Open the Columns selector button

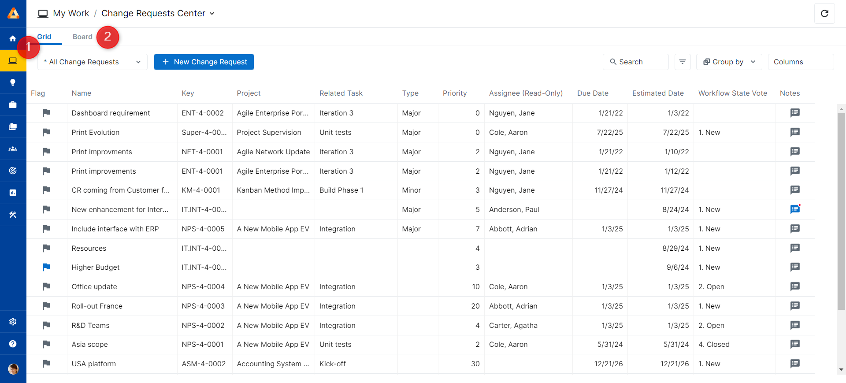point(800,62)
